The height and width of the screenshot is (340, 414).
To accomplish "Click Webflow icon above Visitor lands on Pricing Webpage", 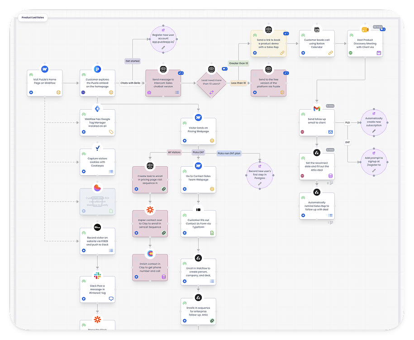I will (198, 117).
